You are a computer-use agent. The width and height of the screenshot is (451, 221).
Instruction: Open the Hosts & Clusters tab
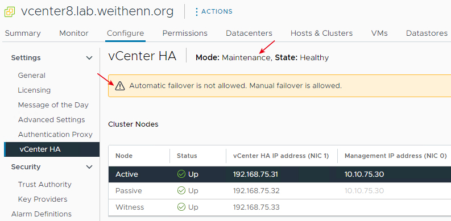321,34
